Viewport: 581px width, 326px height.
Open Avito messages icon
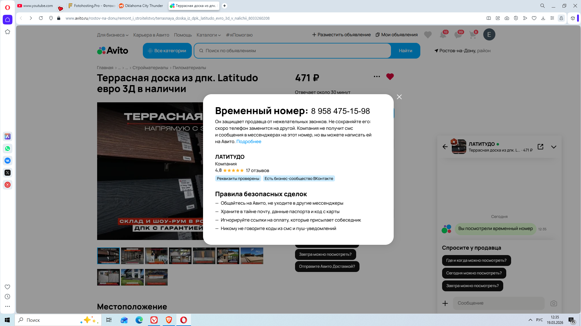pos(458,35)
